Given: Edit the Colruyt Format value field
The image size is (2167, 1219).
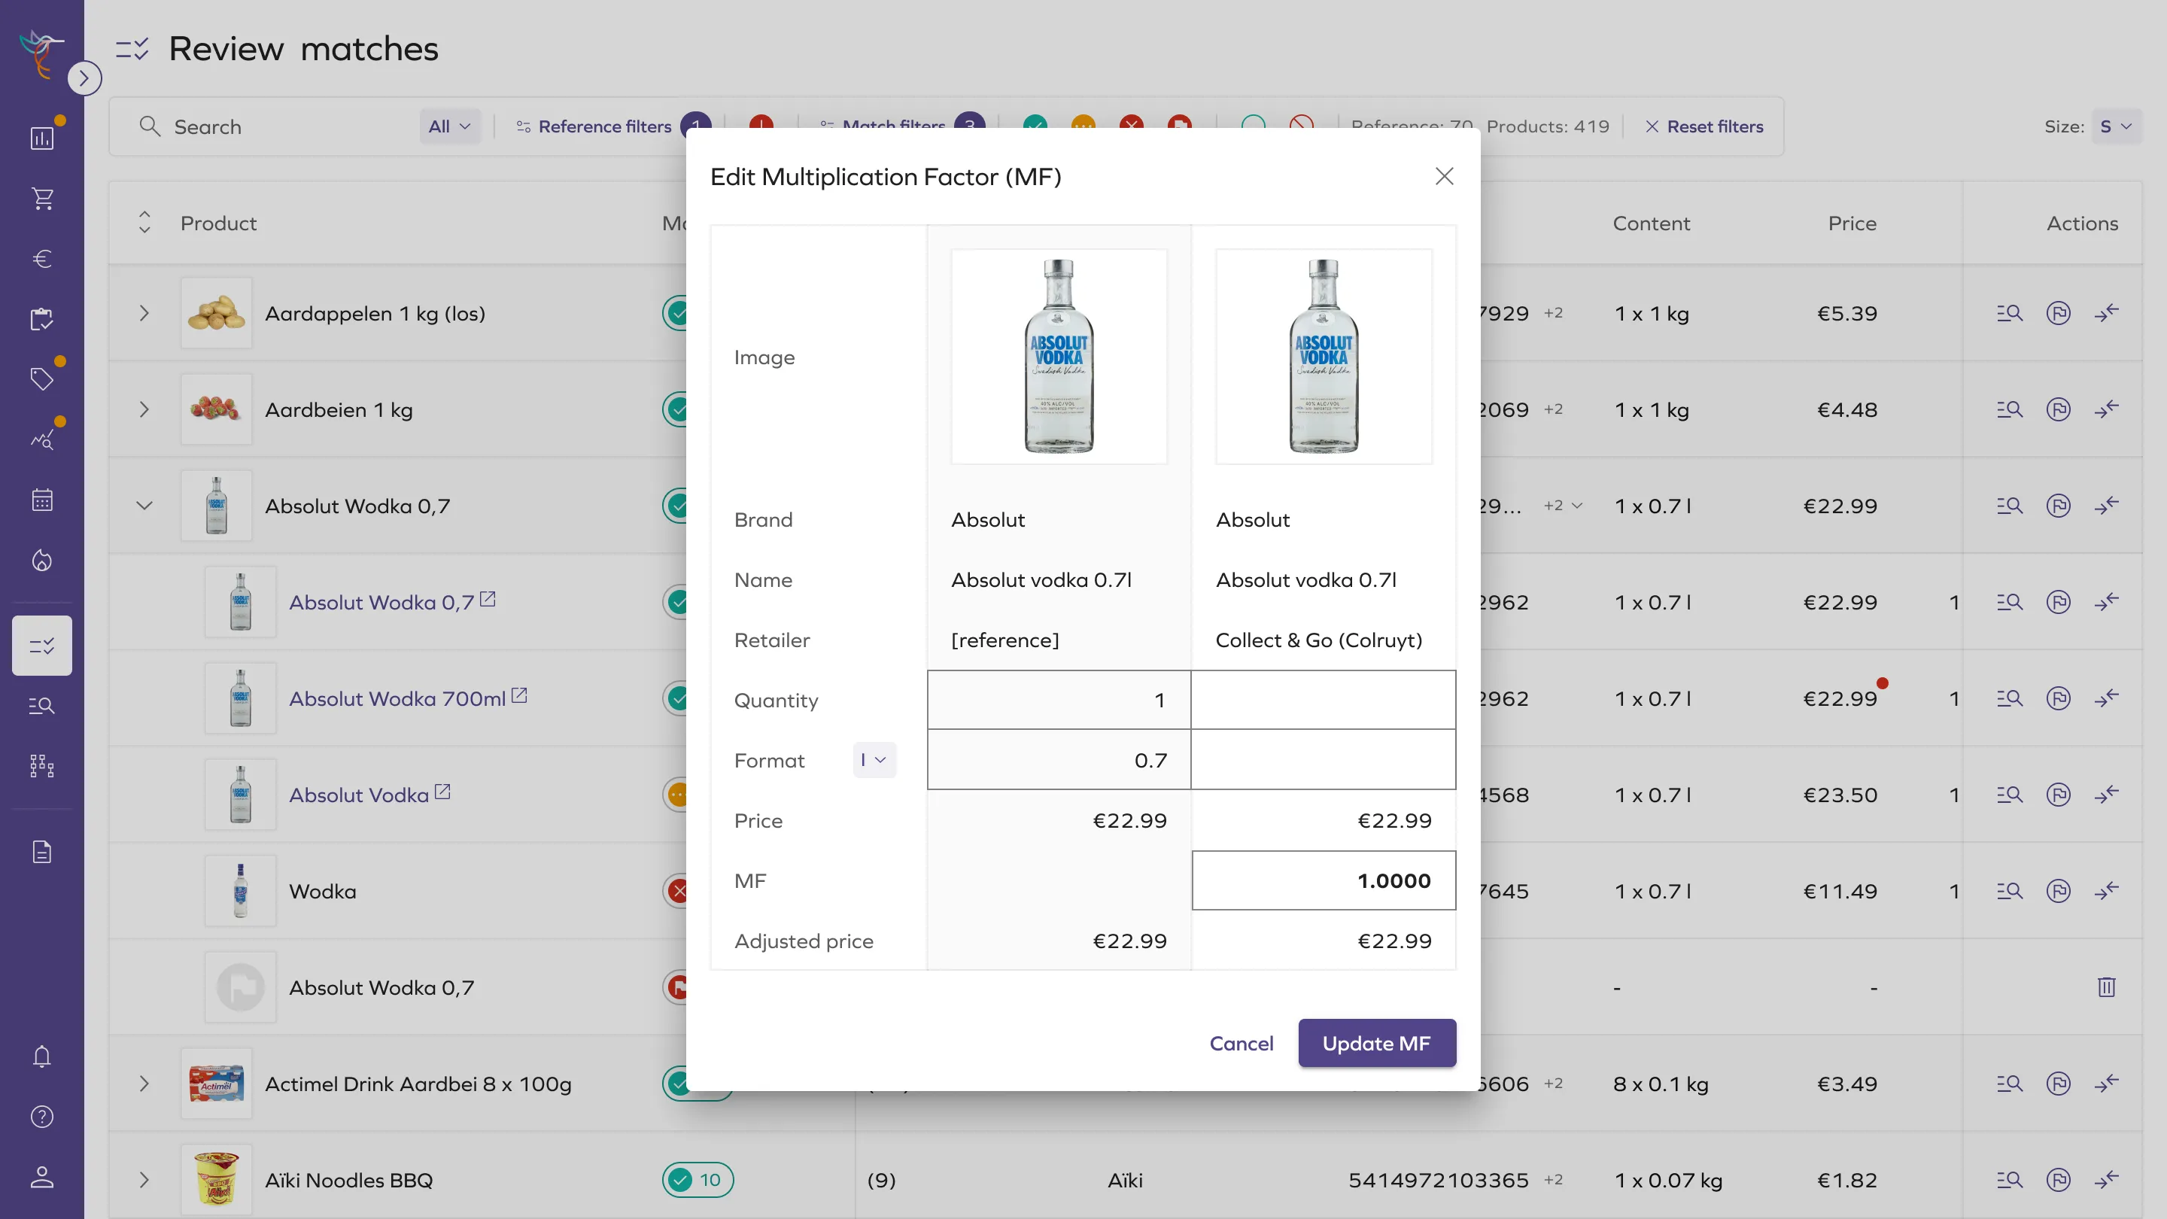Looking at the screenshot, I should pyautogui.click(x=1323, y=760).
